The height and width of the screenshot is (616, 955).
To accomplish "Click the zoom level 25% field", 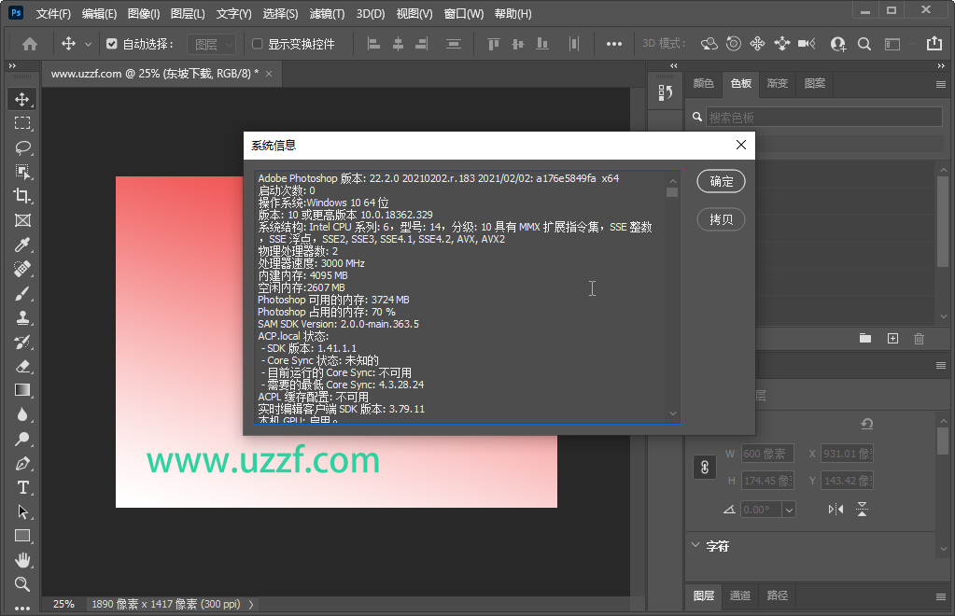I will (x=63, y=604).
